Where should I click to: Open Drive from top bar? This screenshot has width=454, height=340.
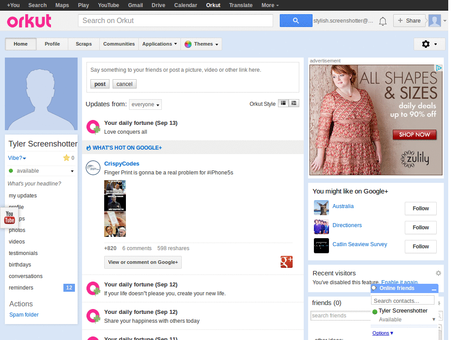[x=158, y=5]
